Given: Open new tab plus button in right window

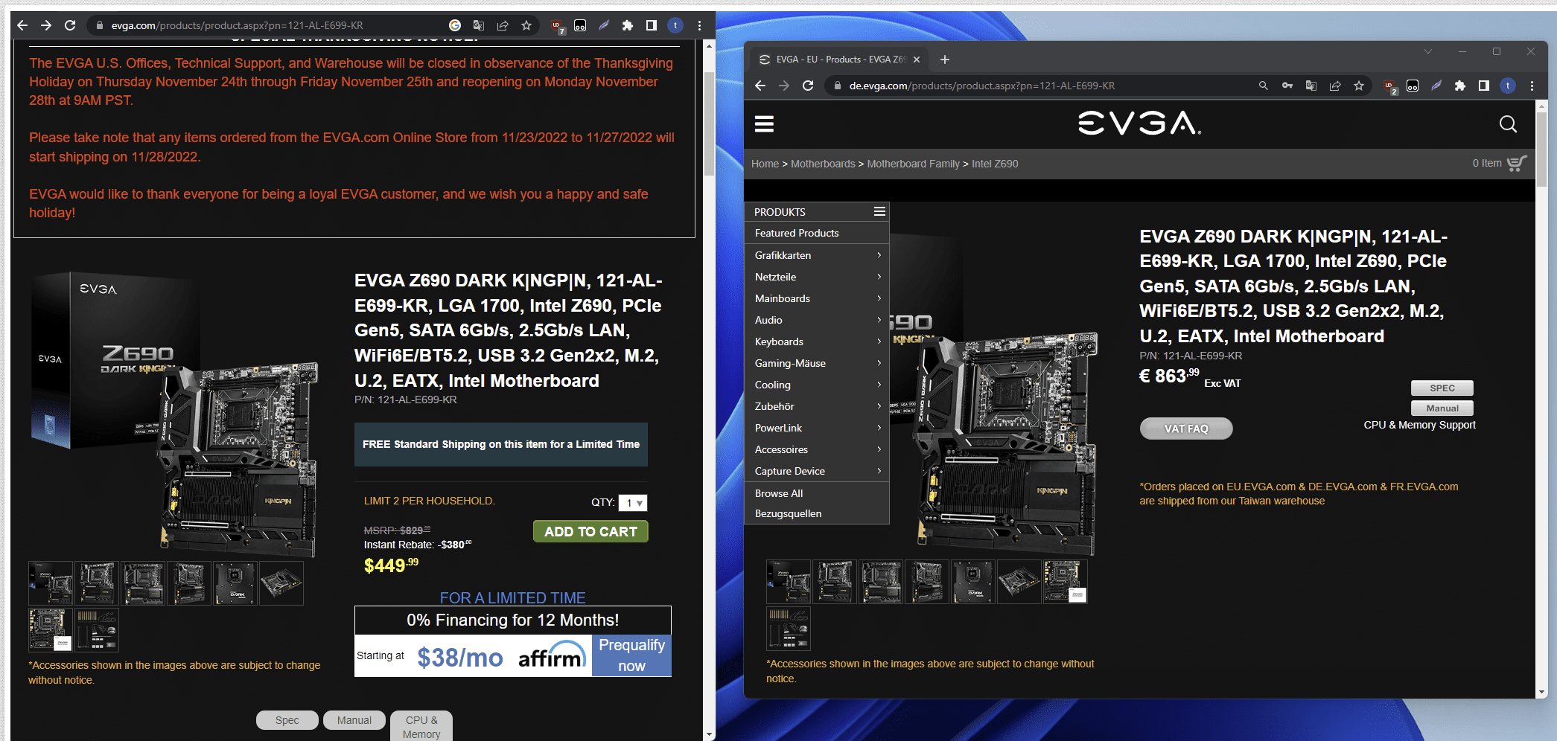Looking at the screenshot, I should click(945, 60).
